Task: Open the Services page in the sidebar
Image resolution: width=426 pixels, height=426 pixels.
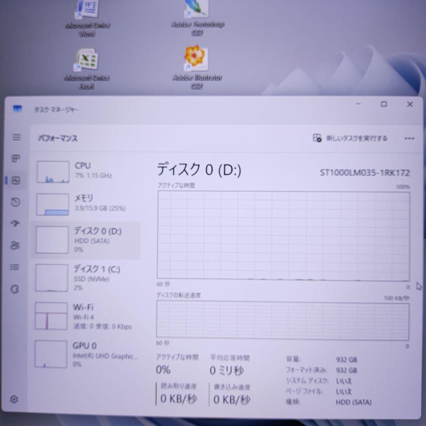Action: tap(15, 288)
